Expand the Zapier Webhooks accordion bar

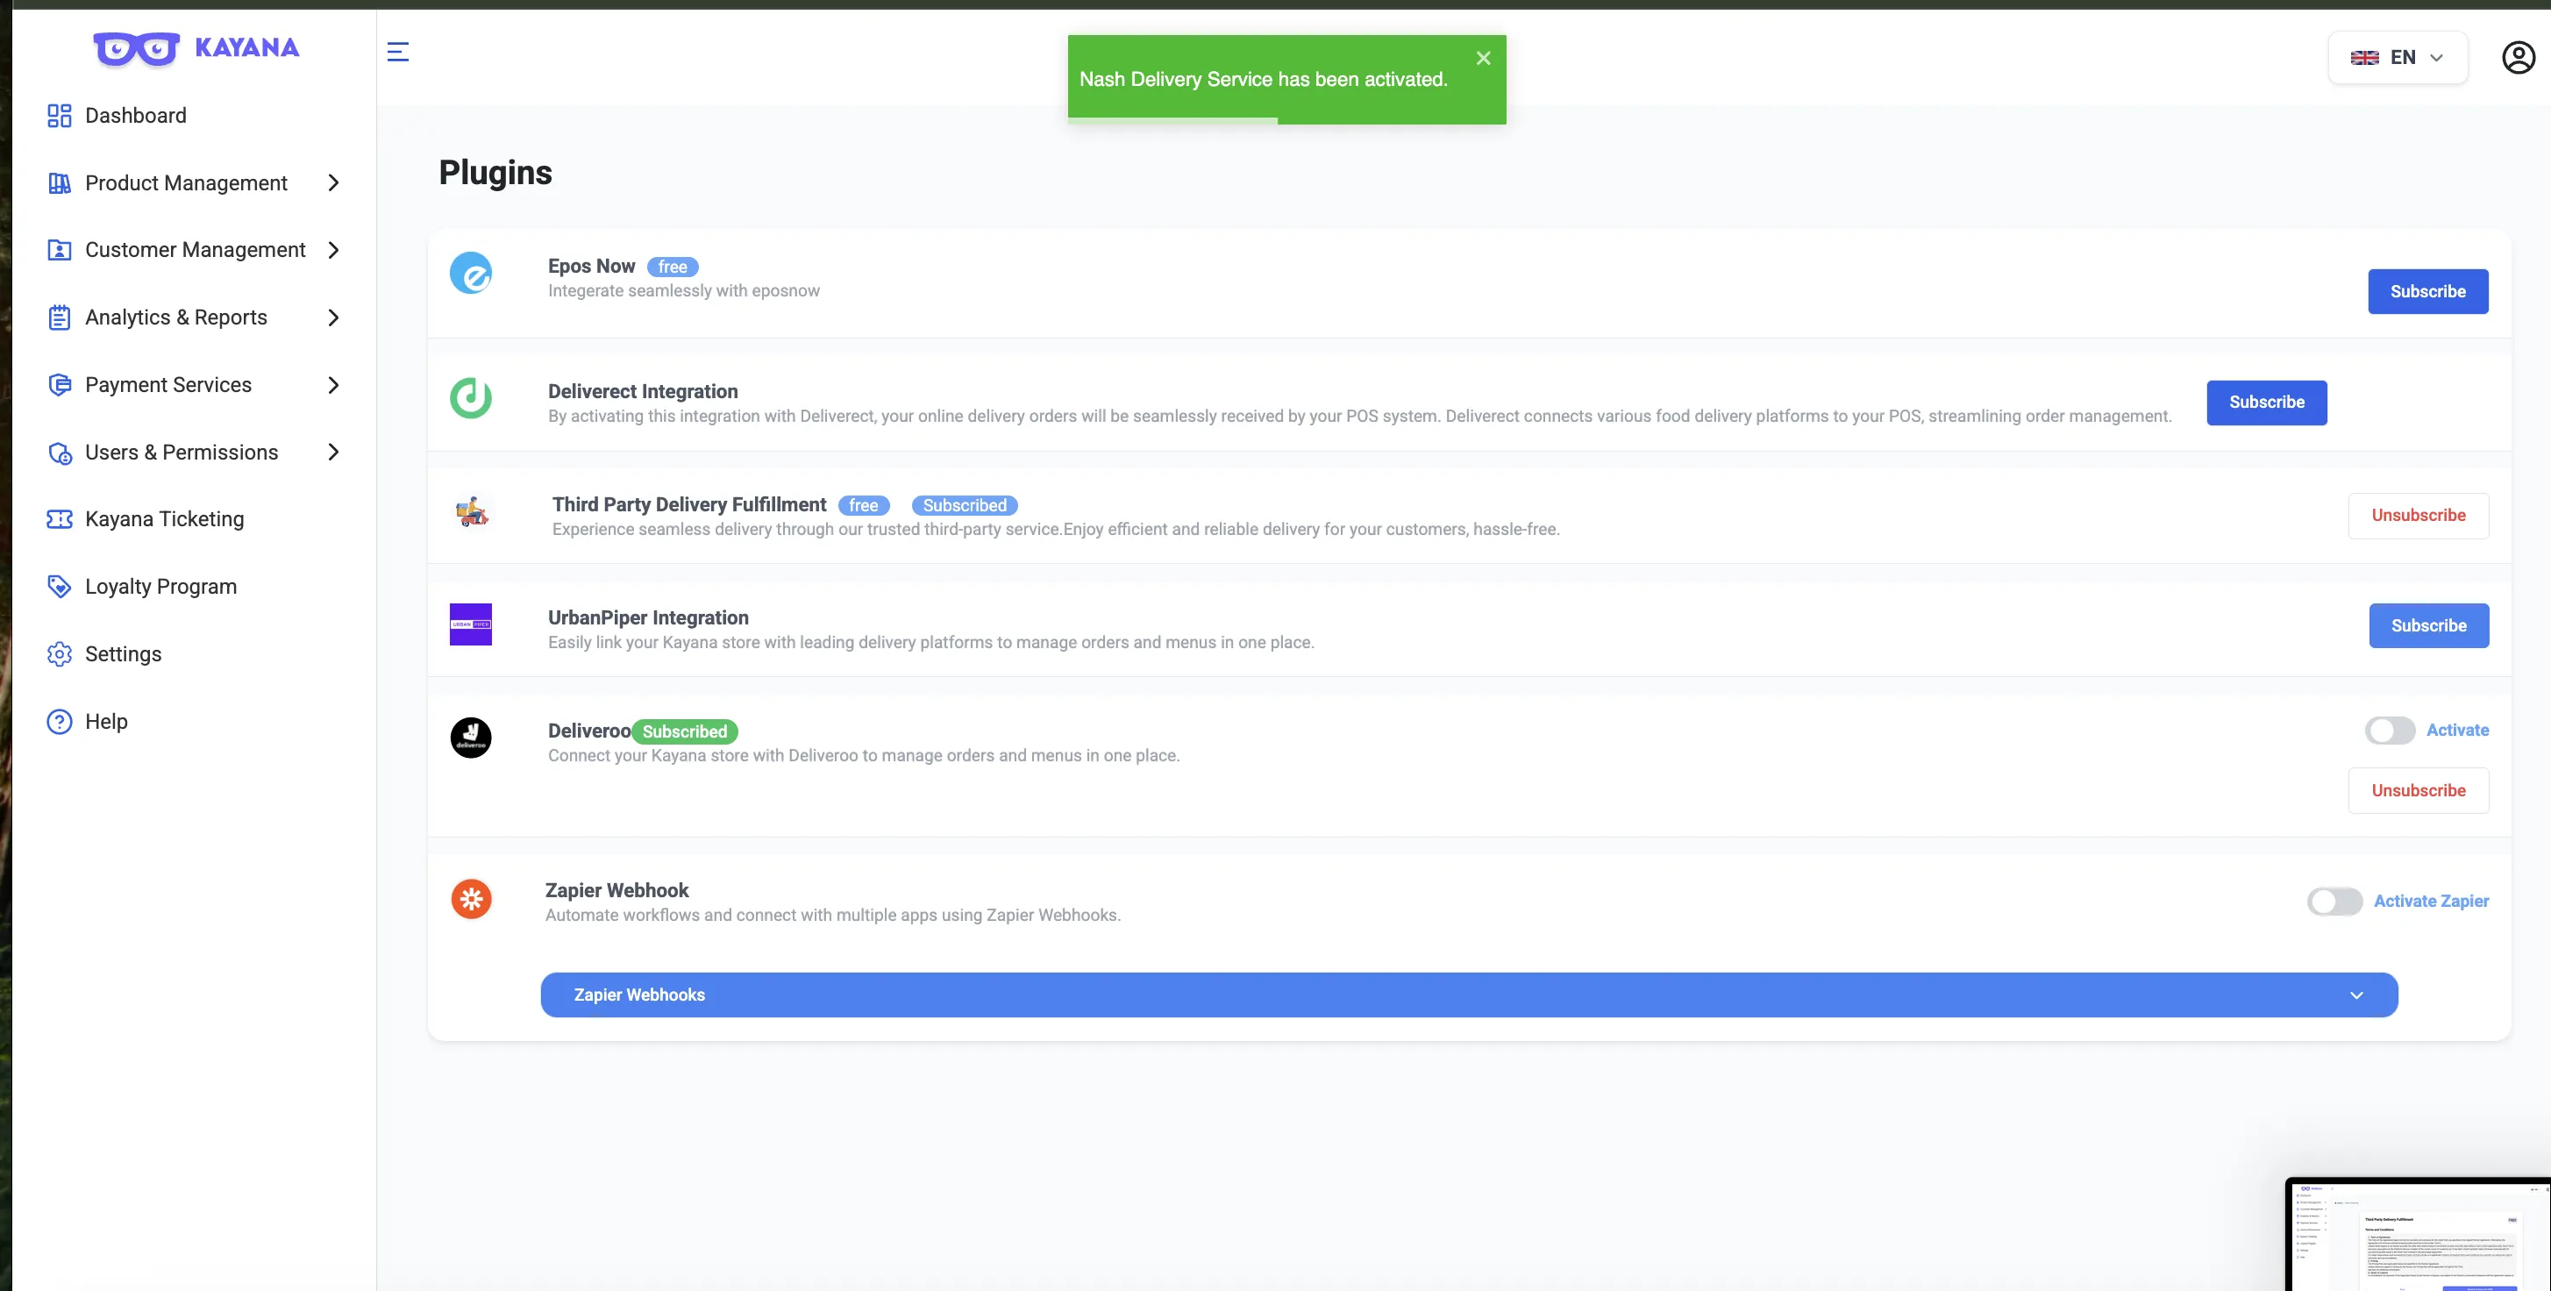coord(1469,994)
